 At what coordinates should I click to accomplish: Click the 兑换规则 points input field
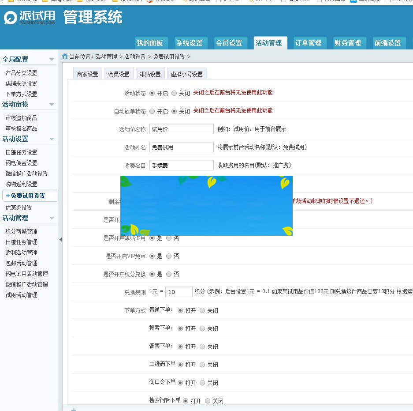coord(179,291)
